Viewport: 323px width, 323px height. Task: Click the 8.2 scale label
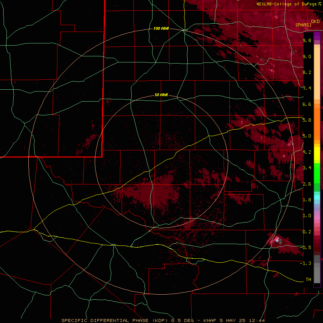307,72
